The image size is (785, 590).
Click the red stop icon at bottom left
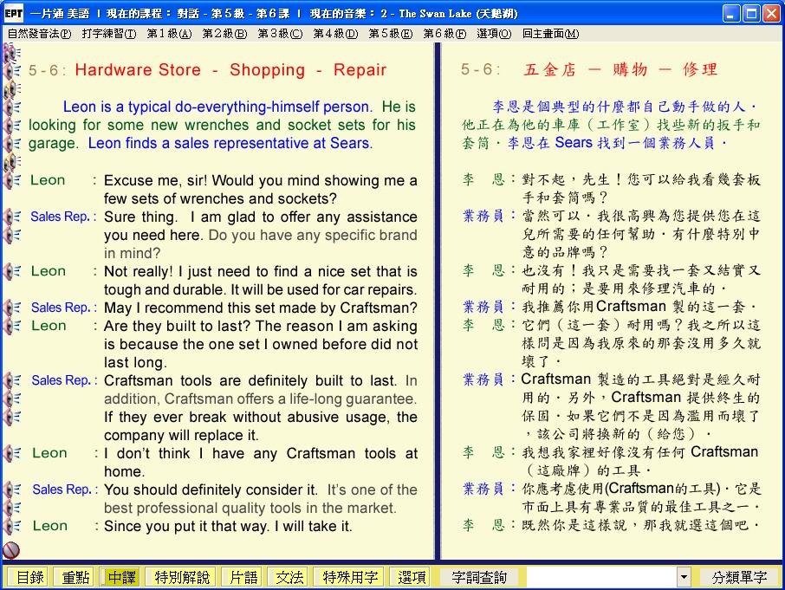pos(11,549)
